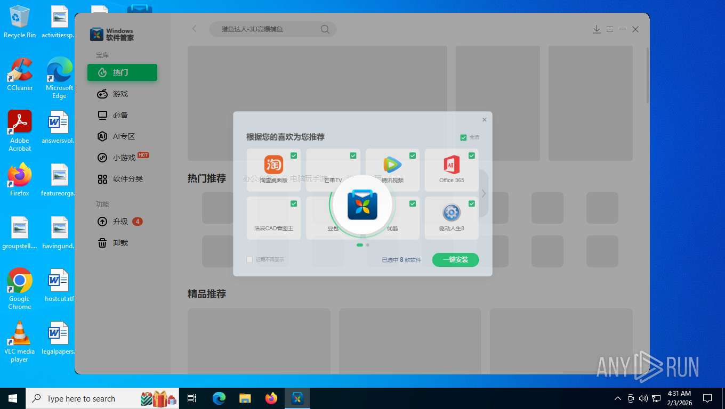Uncheck 驱动人生8 in the recommendations
This screenshot has width=725, height=409.
tap(471, 203)
